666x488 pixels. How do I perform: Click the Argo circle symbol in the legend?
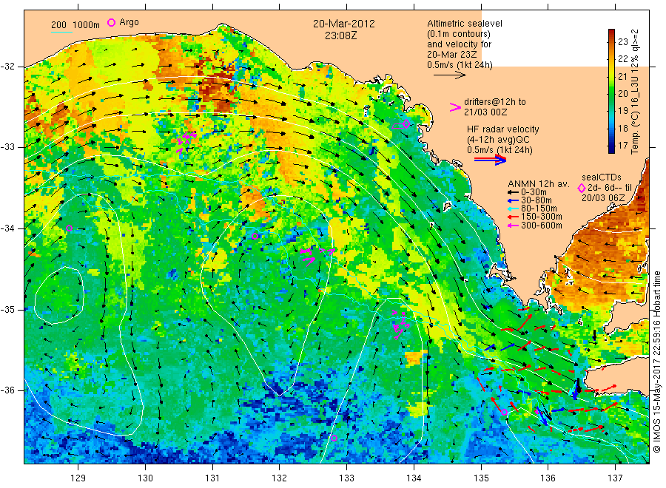111,22
